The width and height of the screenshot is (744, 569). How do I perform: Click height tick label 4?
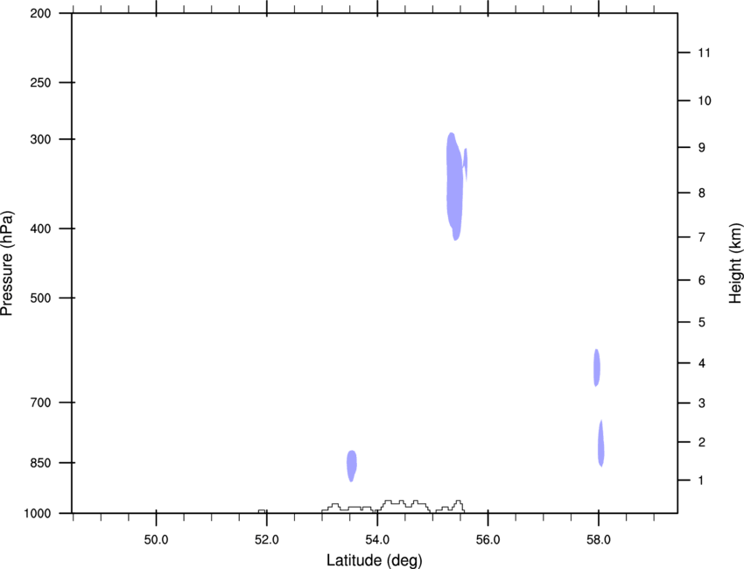click(702, 363)
